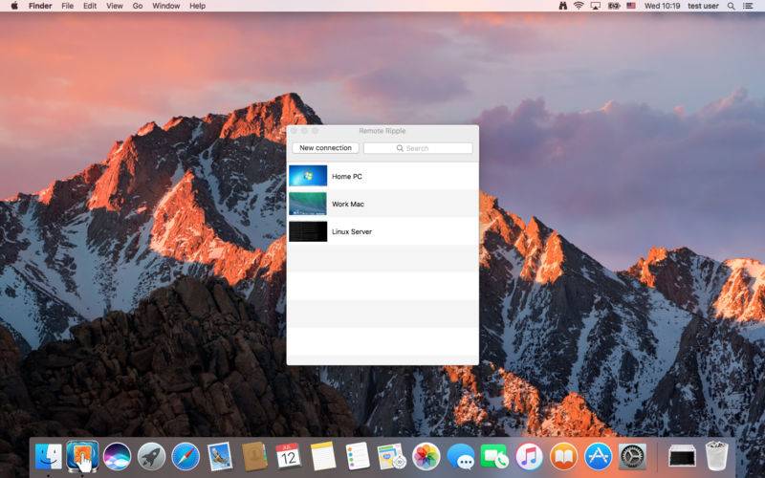Open System Preferences gear icon
Viewport: 765px width, 478px height.
632,456
